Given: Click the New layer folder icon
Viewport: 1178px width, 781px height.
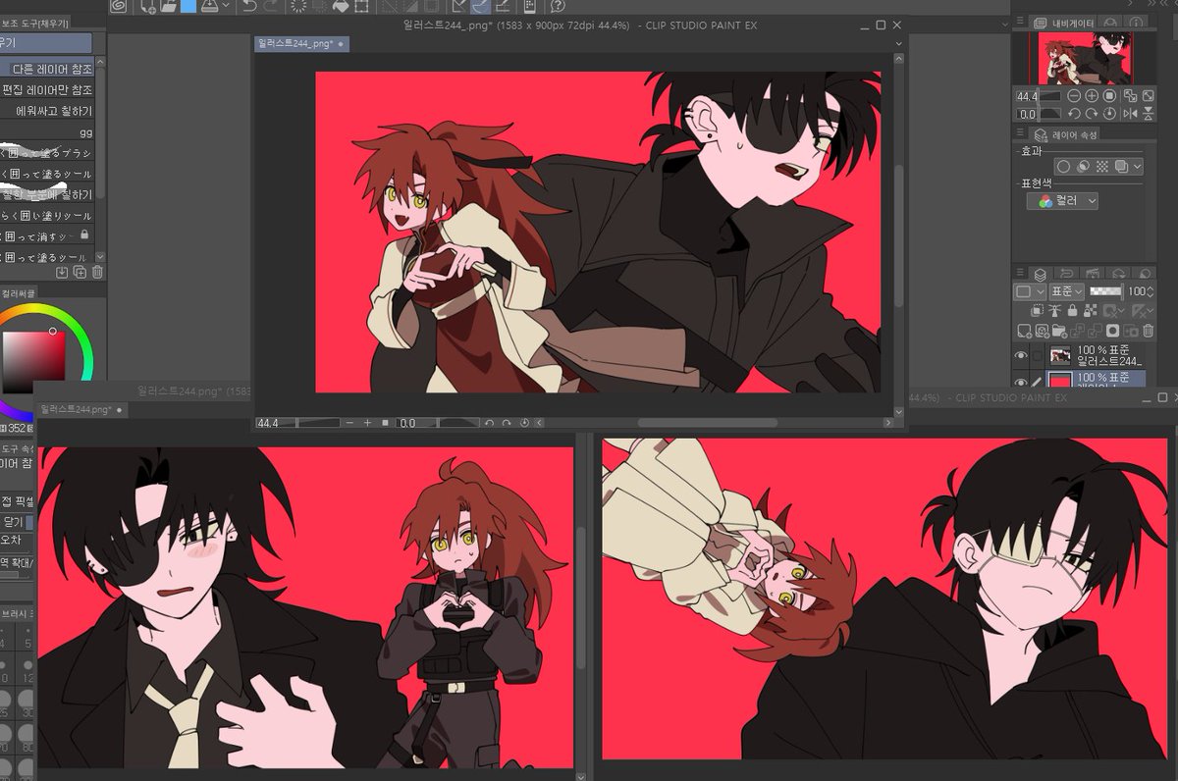Looking at the screenshot, I should (x=1059, y=331).
